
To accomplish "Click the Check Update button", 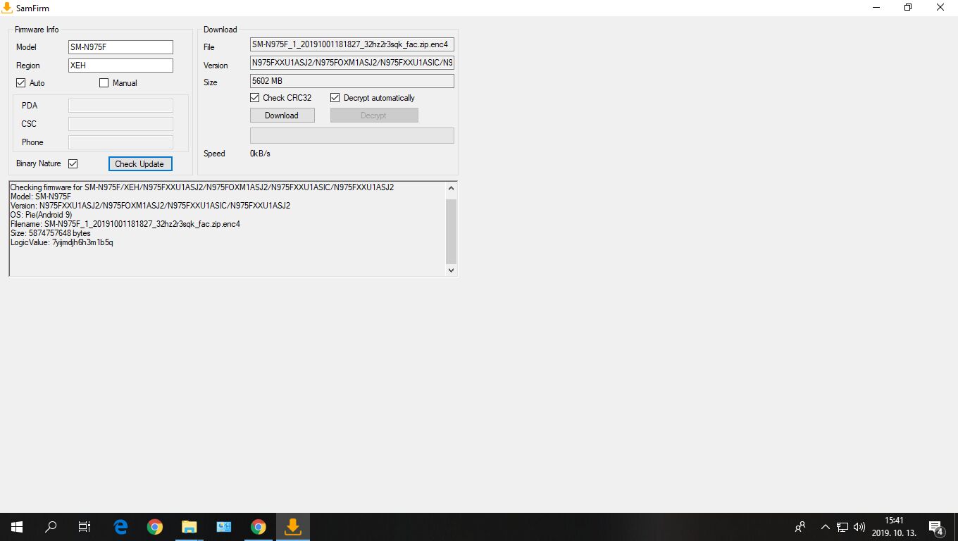I will (x=139, y=164).
